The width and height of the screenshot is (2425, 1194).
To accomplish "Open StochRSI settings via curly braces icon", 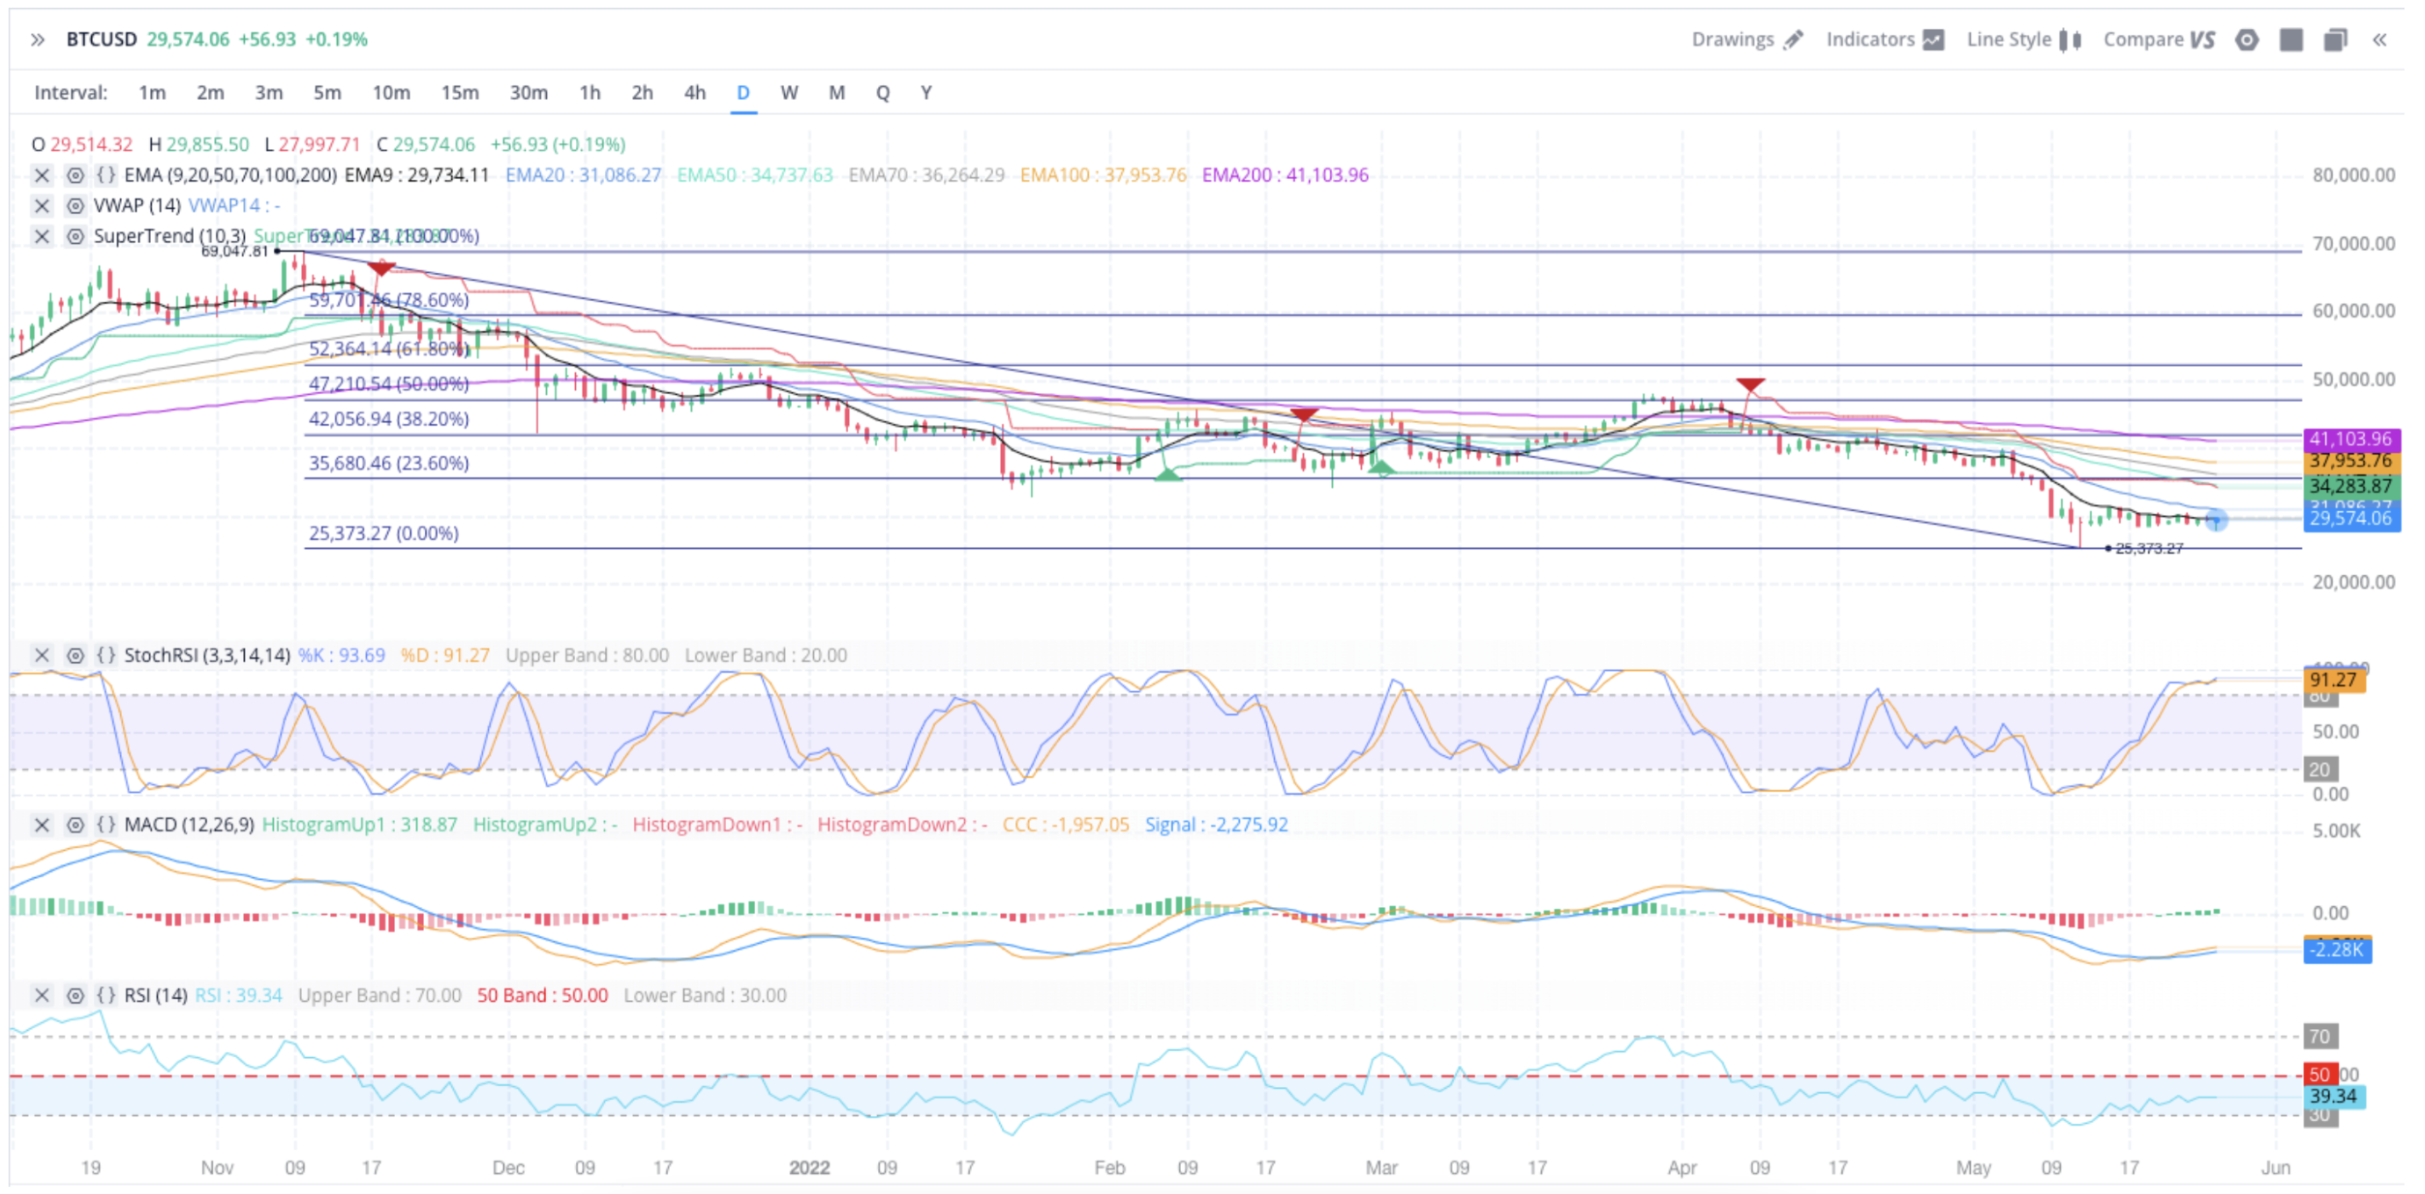I will click(x=106, y=655).
